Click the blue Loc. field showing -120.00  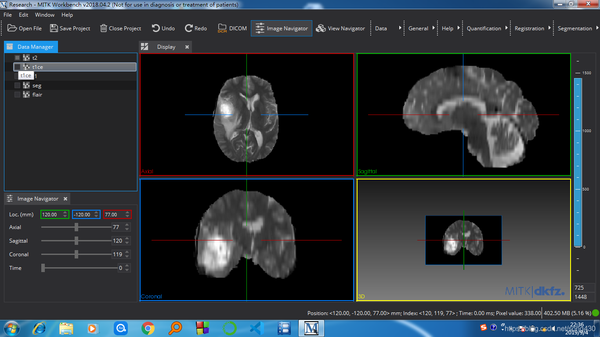tap(86, 215)
